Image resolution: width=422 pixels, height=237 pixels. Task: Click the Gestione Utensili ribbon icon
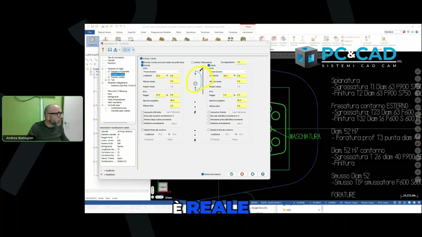click(x=294, y=41)
